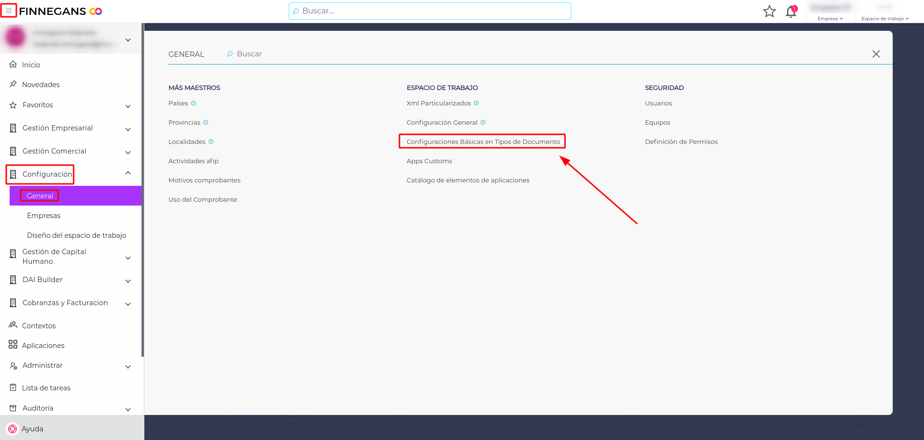Click the Gestión de Capital Humano icon
The image size is (924, 440).
pyautogui.click(x=13, y=254)
